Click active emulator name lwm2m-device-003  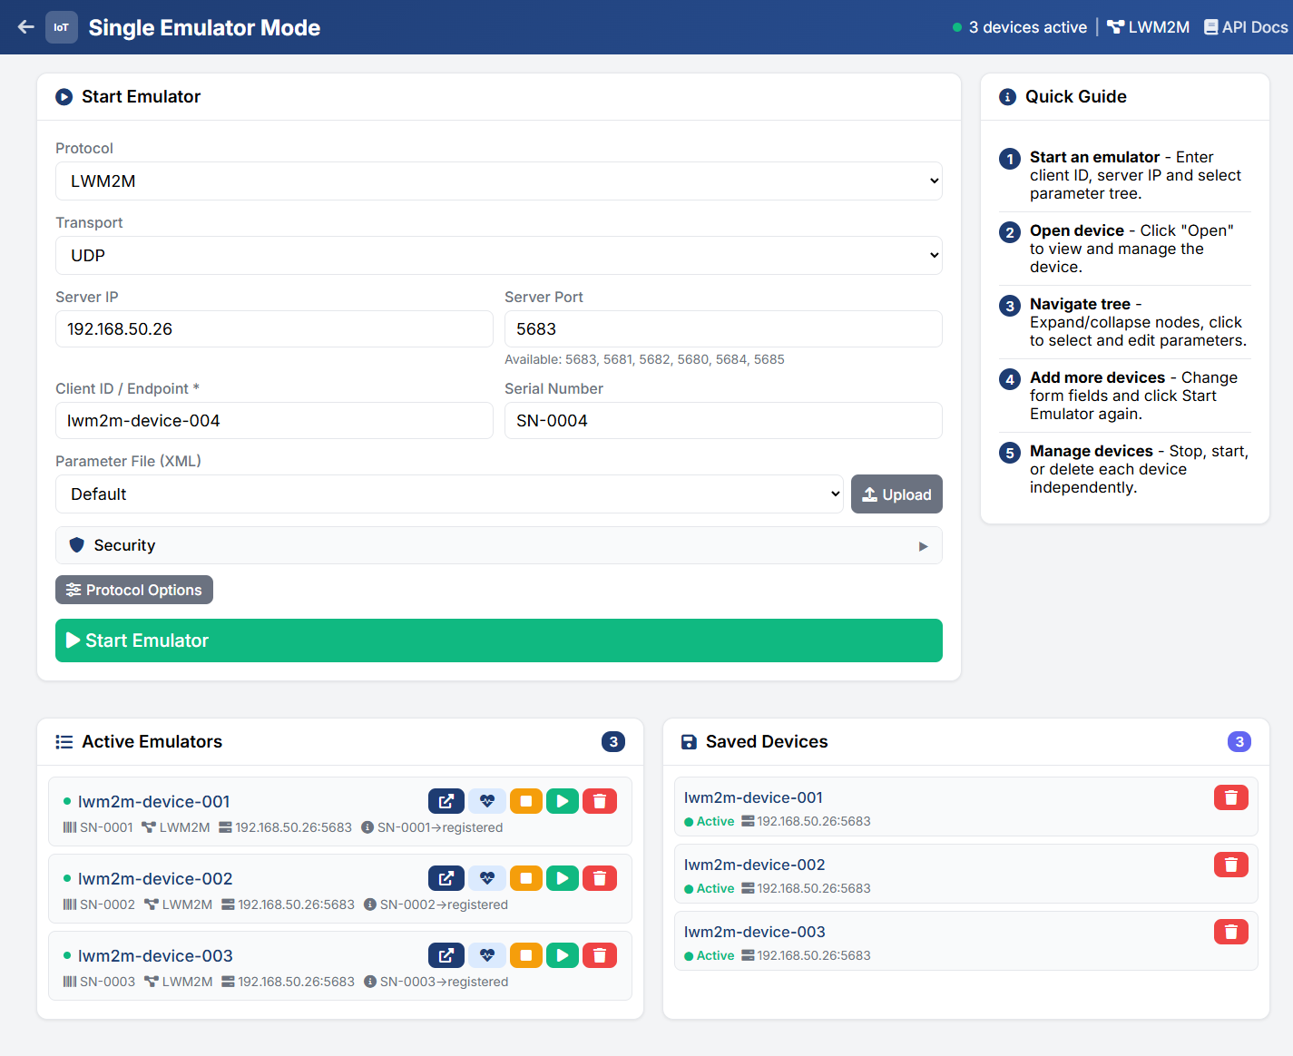(155, 955)
